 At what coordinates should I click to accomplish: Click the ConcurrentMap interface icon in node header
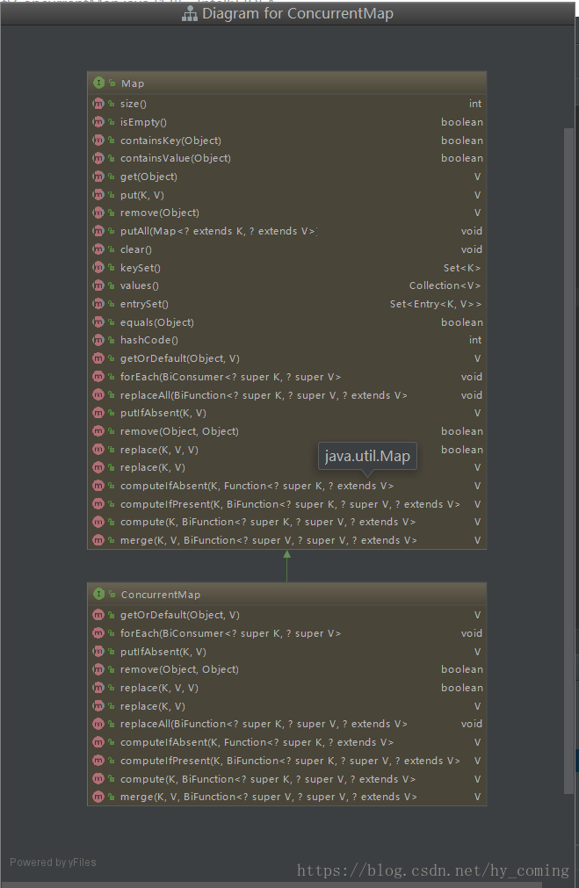point(98,595)
